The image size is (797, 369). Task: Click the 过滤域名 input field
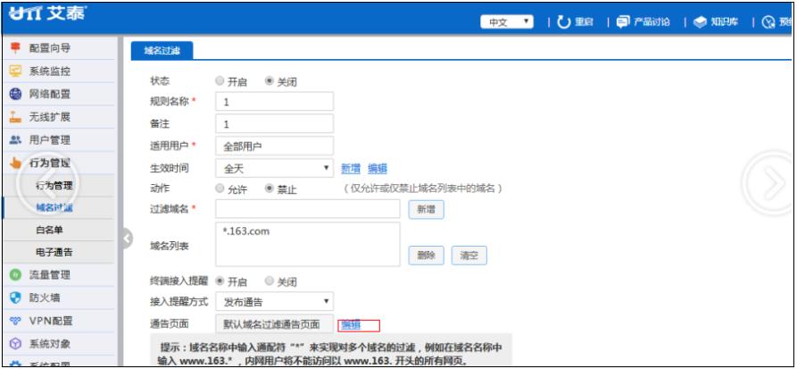click(307, 209)
